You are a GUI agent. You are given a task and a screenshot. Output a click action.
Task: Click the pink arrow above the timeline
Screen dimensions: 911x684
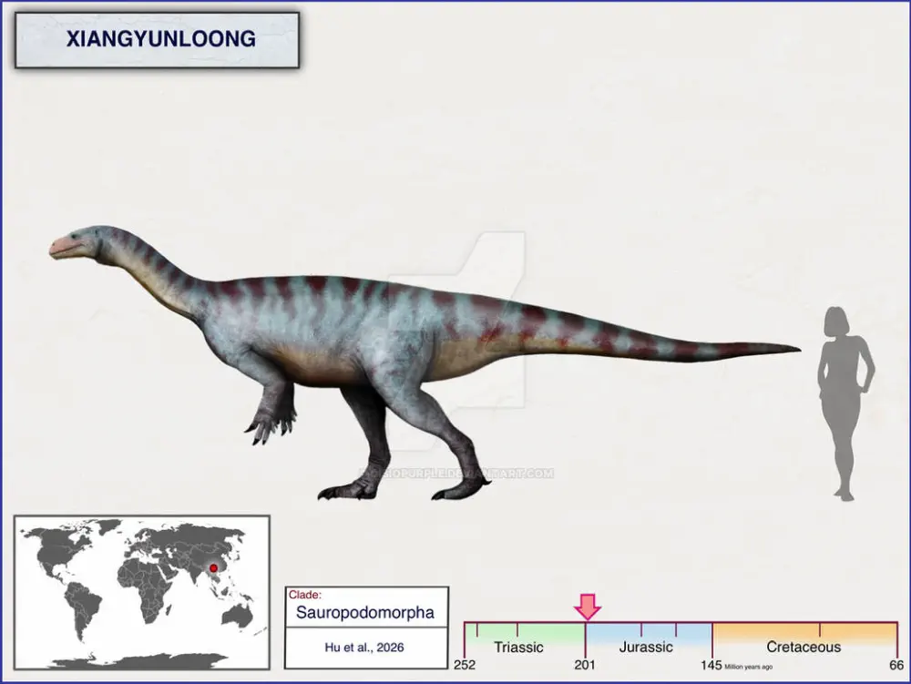coord(587,606)
